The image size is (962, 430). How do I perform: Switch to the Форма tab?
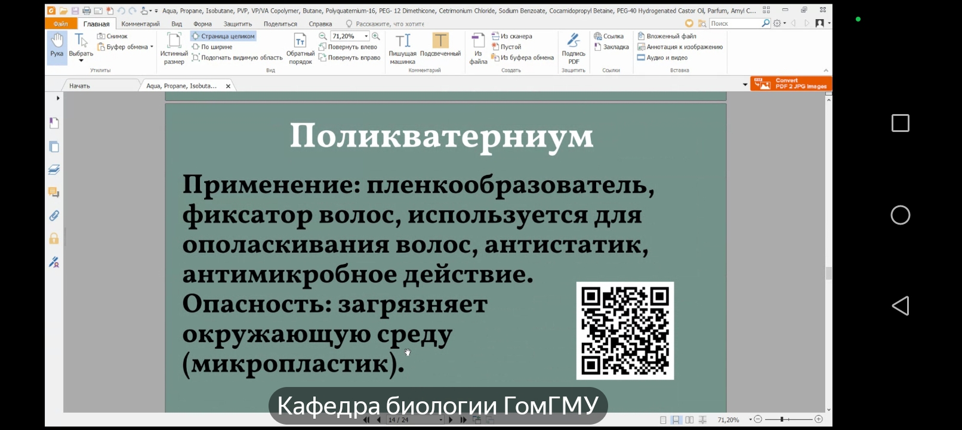pos(203,24)
